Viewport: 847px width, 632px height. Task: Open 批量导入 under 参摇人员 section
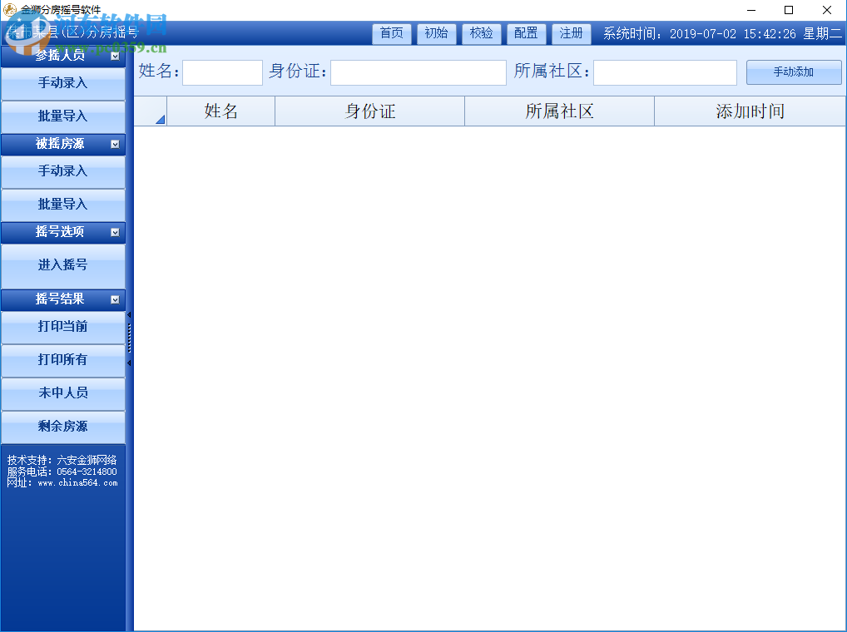point(62,116)
